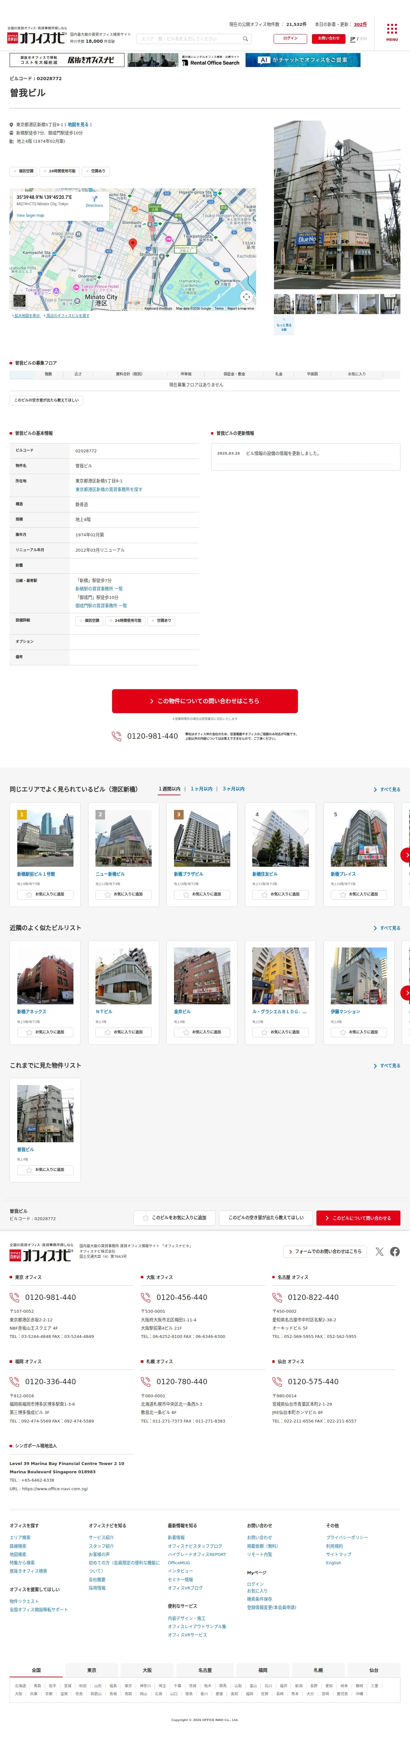Open the AI chat office proposal banner

[x=303, y=60]
